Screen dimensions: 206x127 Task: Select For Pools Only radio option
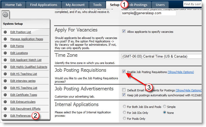[x=124, y=118]
